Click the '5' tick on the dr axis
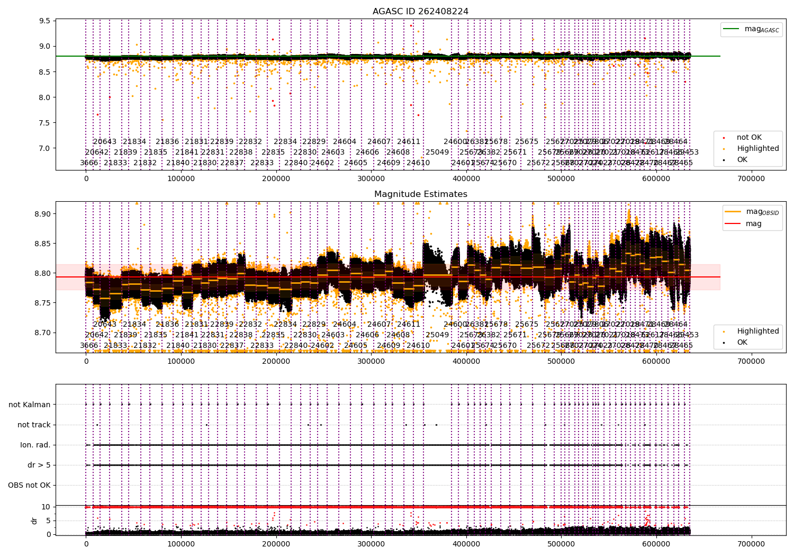The image size is (794, 556). click(x=48, y=521)
